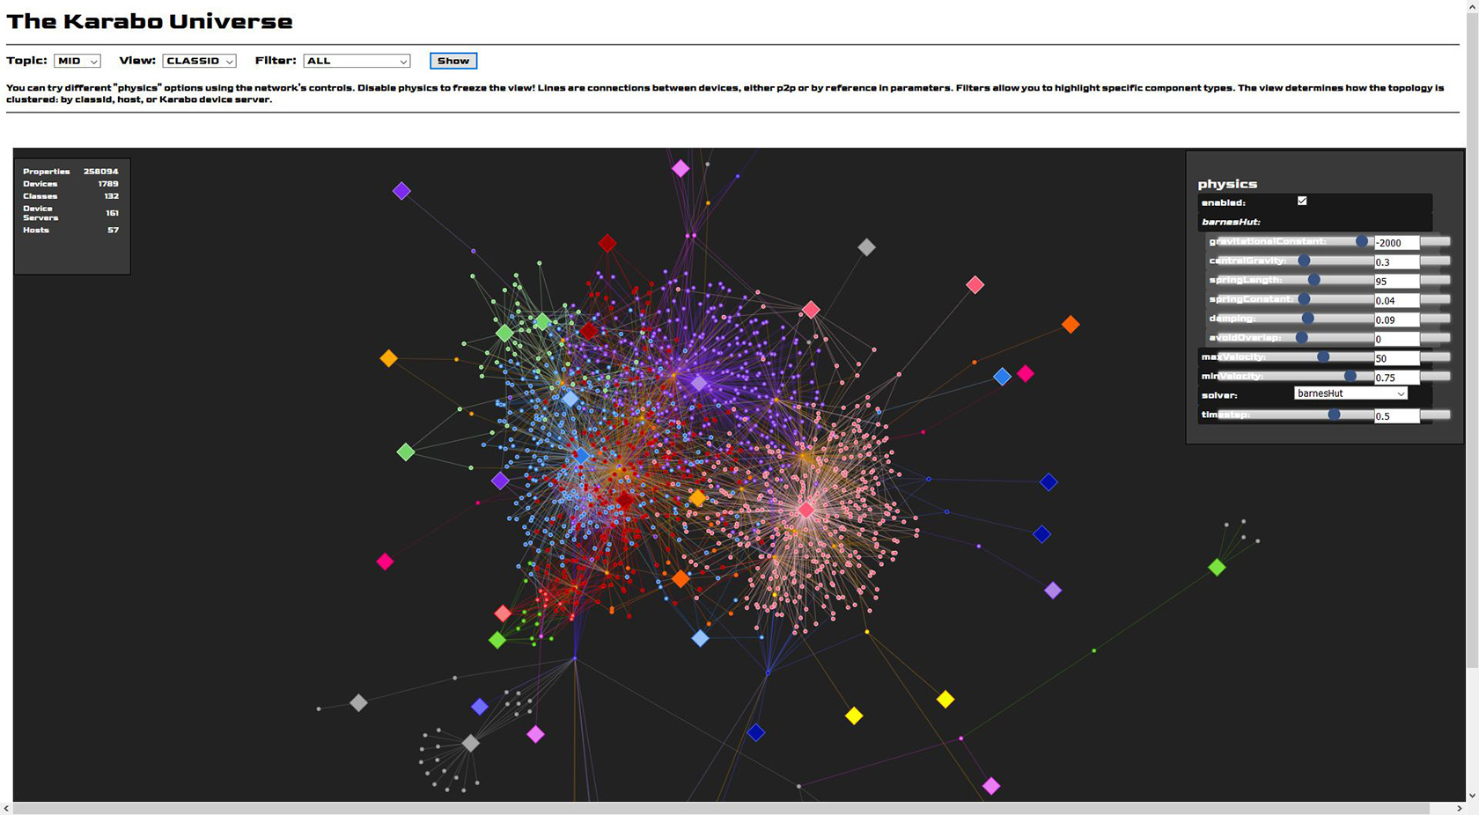This screenshot has width=1479, height=815.
Task: Click the vertical scrollbar down arrow
Action: 1472,795
